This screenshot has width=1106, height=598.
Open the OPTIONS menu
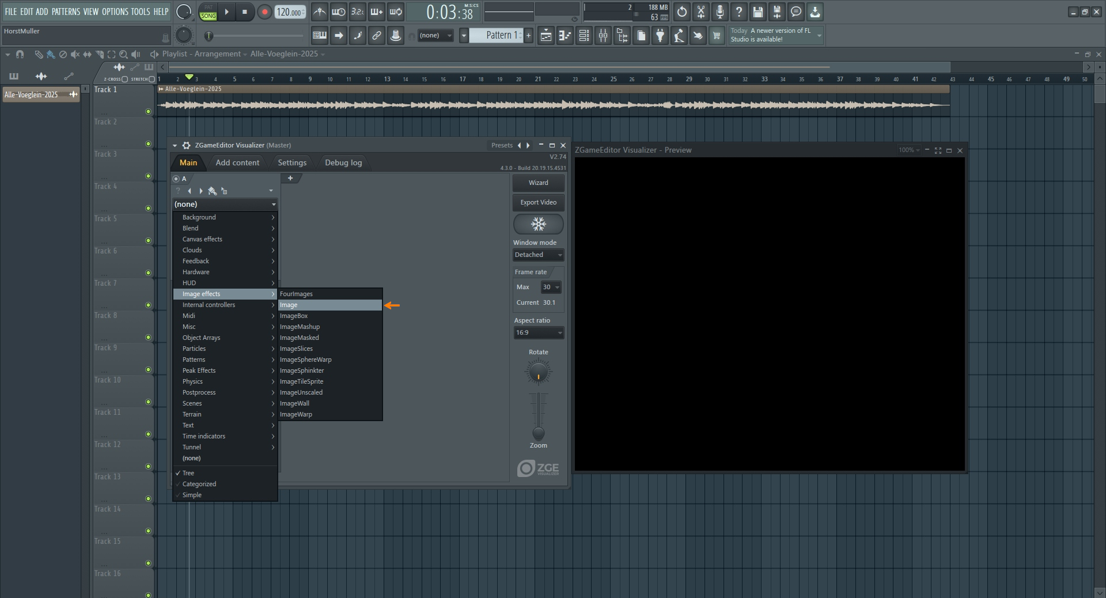click(x=115, y=12)
